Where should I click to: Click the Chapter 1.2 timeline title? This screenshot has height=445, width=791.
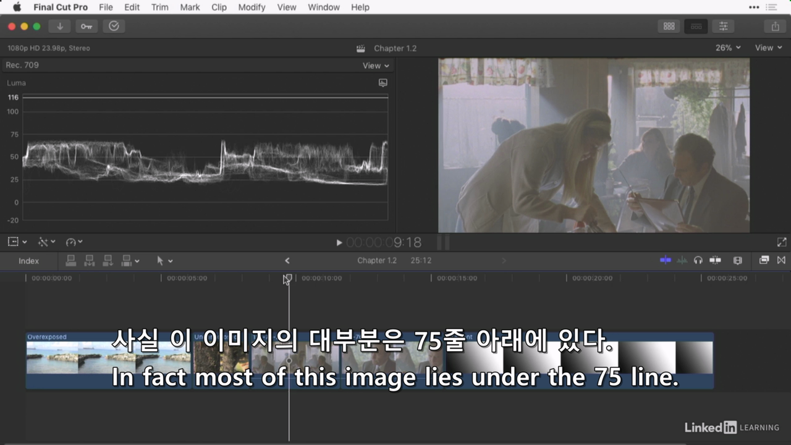point(377,261)
